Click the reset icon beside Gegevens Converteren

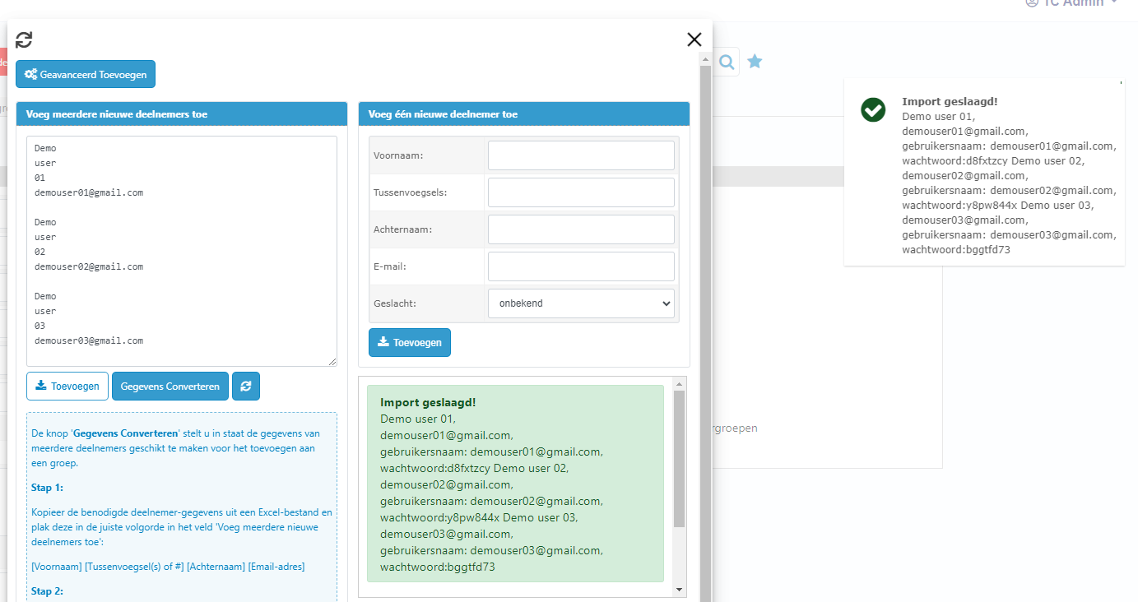click(246, 387)
